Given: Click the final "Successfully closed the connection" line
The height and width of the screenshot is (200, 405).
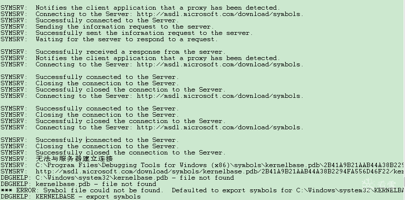Looking at the screenshot, I should point(130,153).
